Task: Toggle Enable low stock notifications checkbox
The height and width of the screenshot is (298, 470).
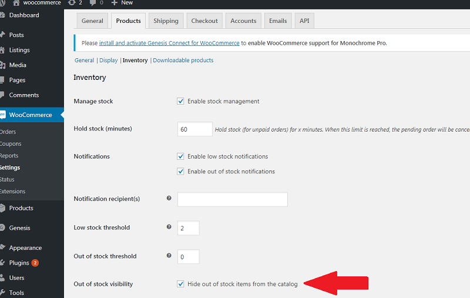Action: pyautogui.click(x=180, y=156)
